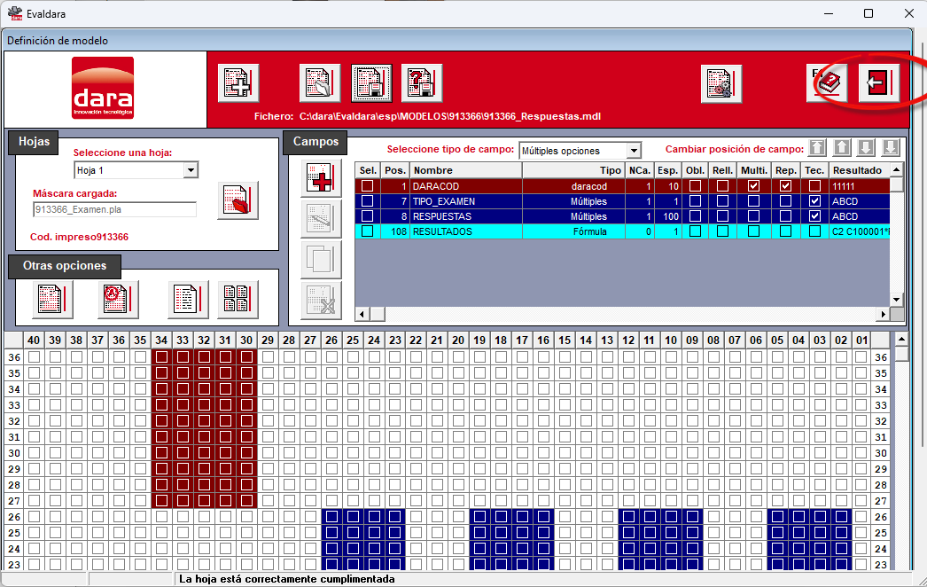Open the Hoja 1 sheet dropdown
The height and width of the screenshot is (587, 927).
click(x=191, y=170)
